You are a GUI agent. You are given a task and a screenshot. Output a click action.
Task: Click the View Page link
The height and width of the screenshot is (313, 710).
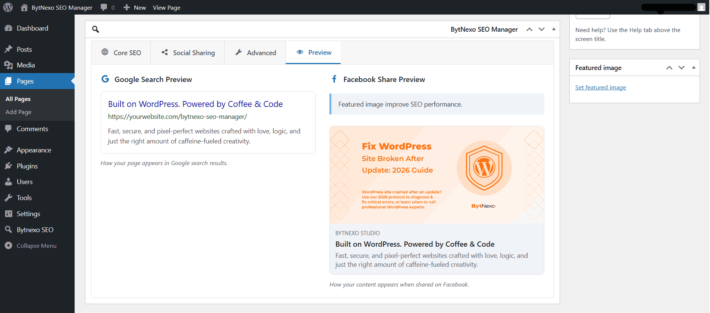pos(166,7)
